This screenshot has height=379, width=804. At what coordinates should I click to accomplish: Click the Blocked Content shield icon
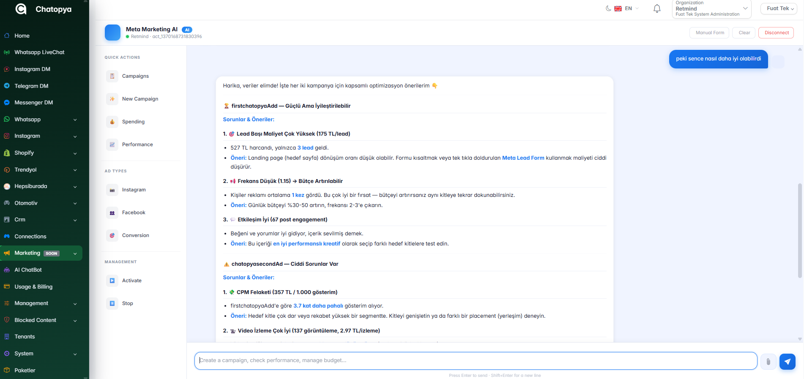pos(7,320)
